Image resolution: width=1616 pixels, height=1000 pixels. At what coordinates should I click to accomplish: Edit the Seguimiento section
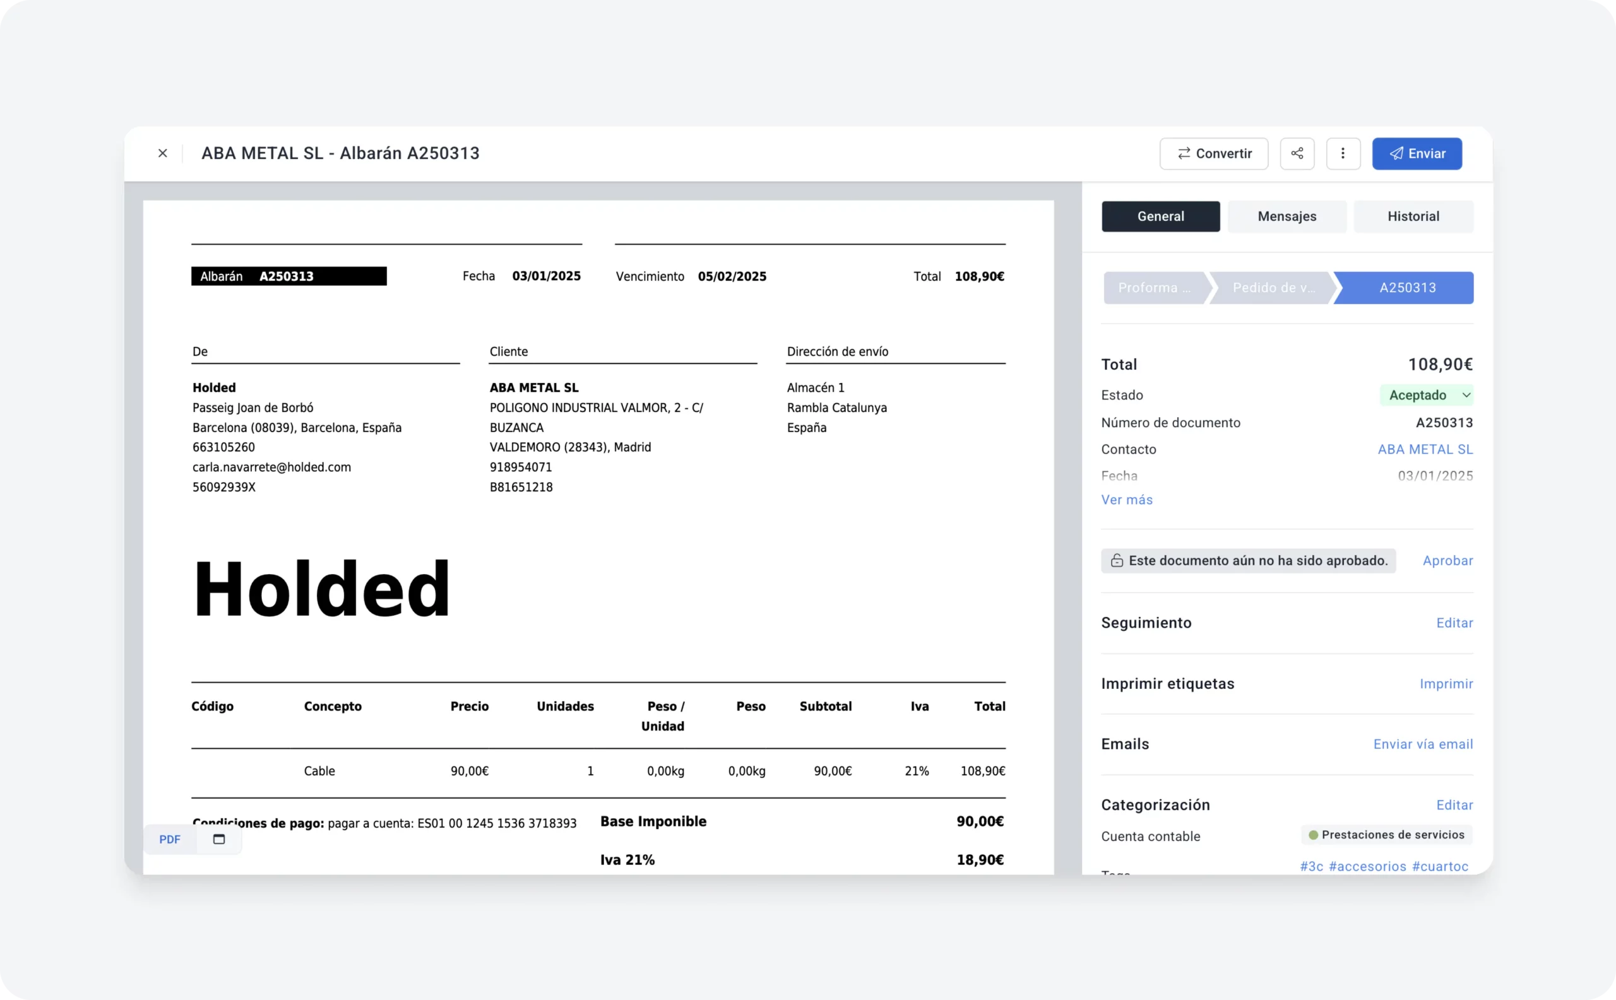coord(1454,623)
